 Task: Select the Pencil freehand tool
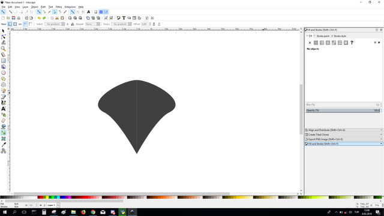pyautogui.click(x=3, y=91)
